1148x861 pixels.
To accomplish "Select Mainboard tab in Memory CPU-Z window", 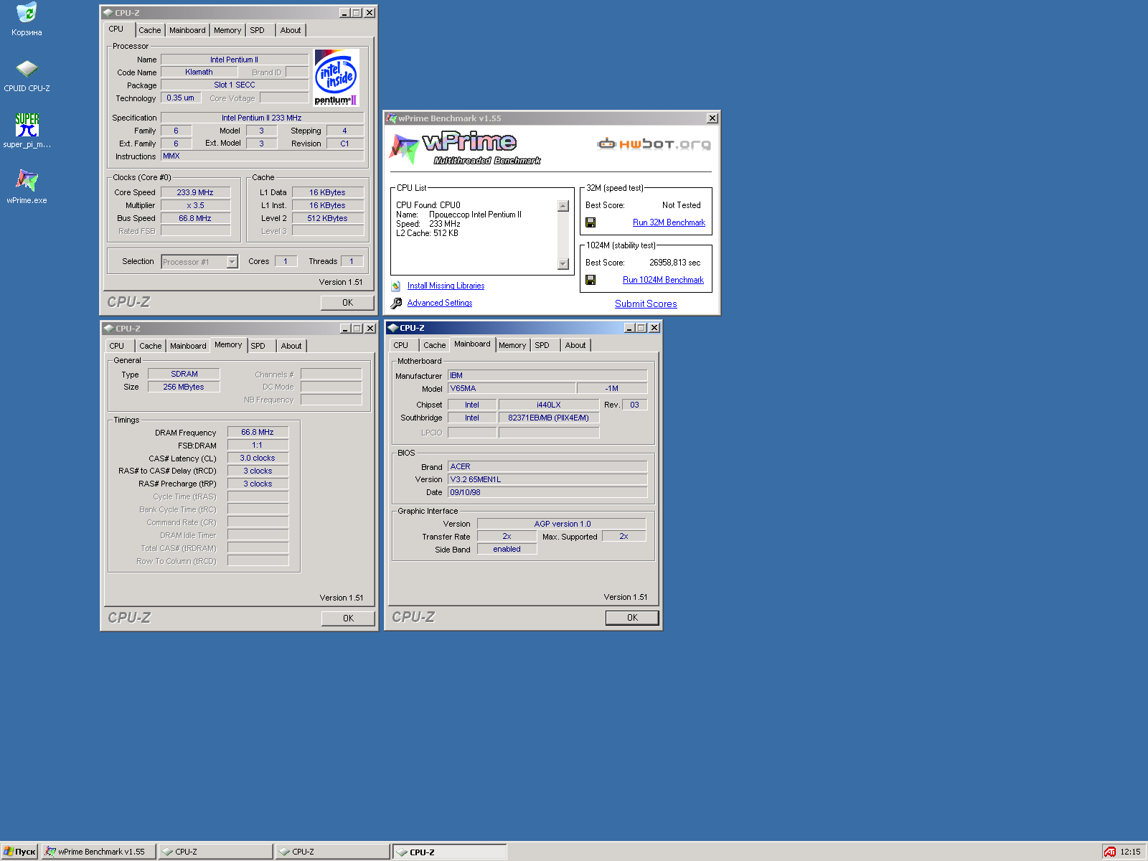I will point(188,346).
